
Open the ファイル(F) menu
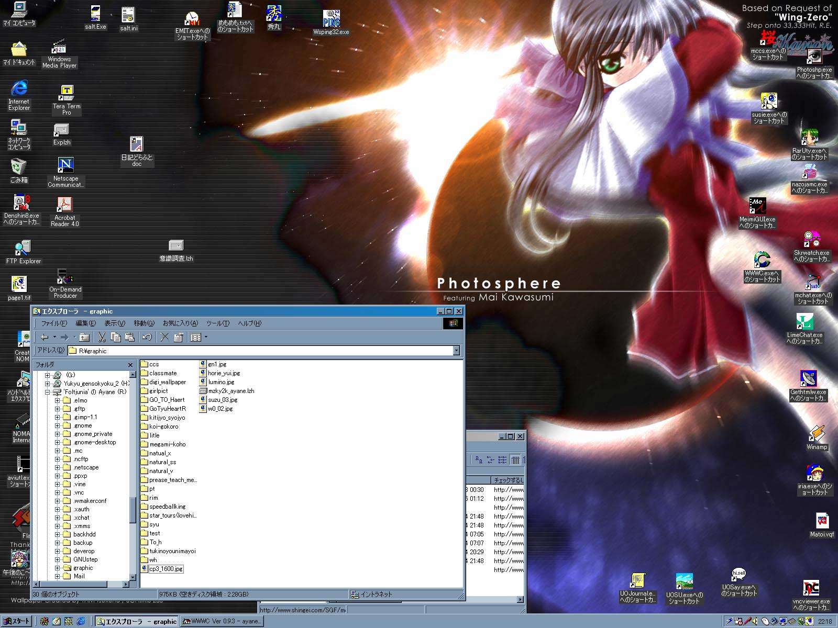[x=54, y=323]
